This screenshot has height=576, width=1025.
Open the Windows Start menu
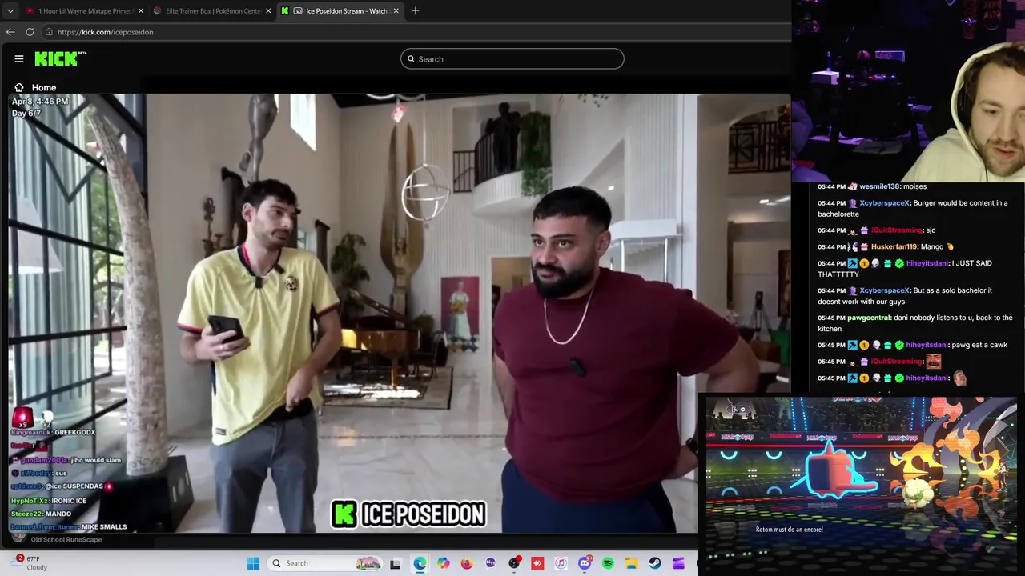pyautogui.click(x=253, y=563)
